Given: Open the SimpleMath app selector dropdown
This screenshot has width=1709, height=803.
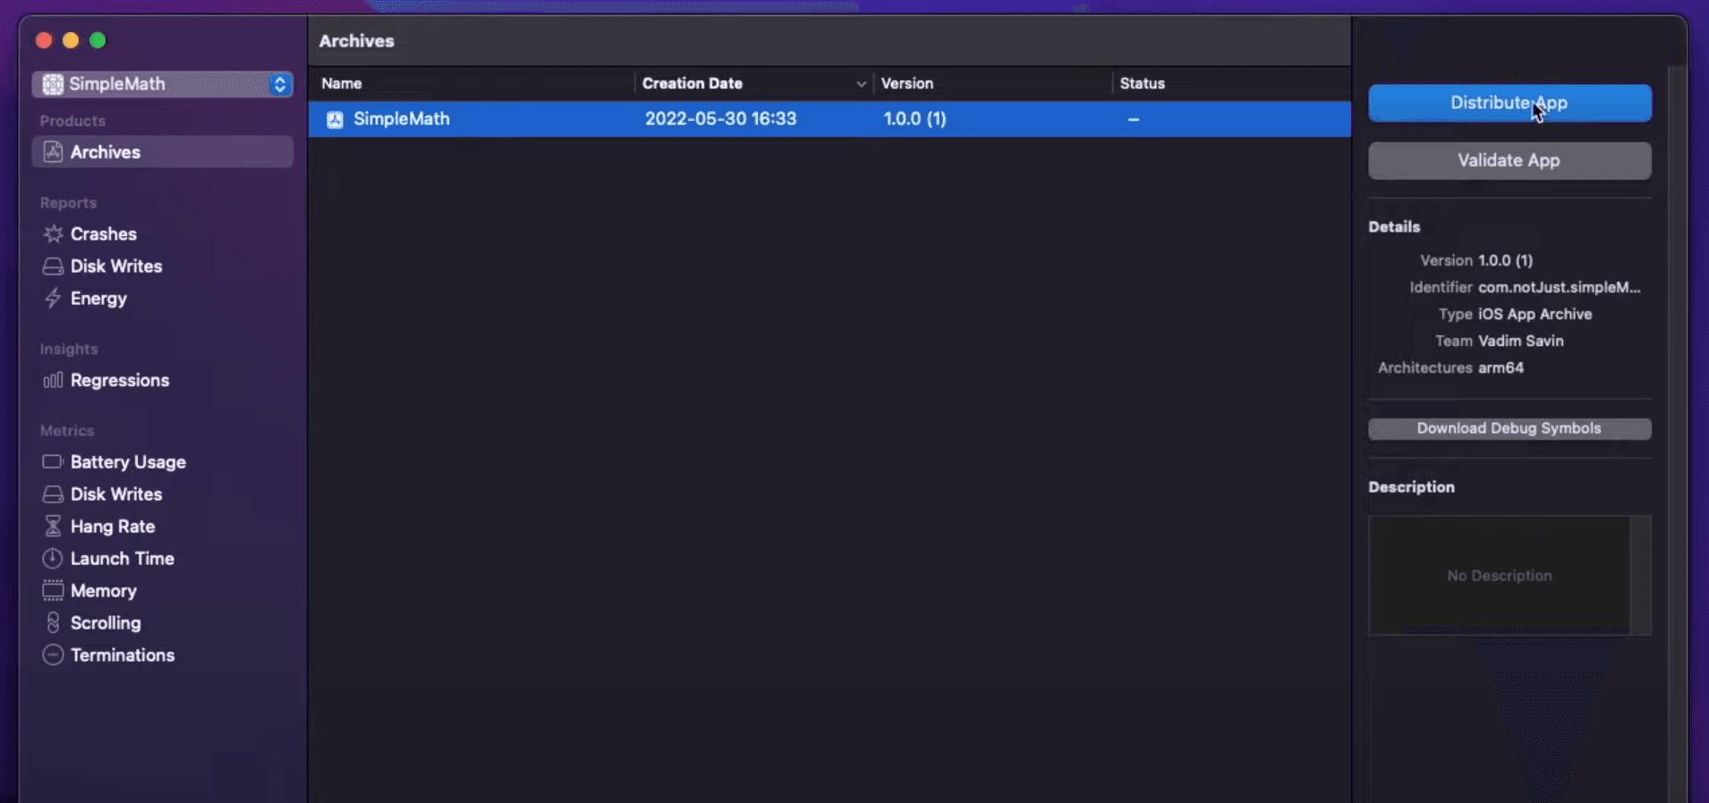Looking at the screenshot, I should pyautogui.click(x=163, y=84).
